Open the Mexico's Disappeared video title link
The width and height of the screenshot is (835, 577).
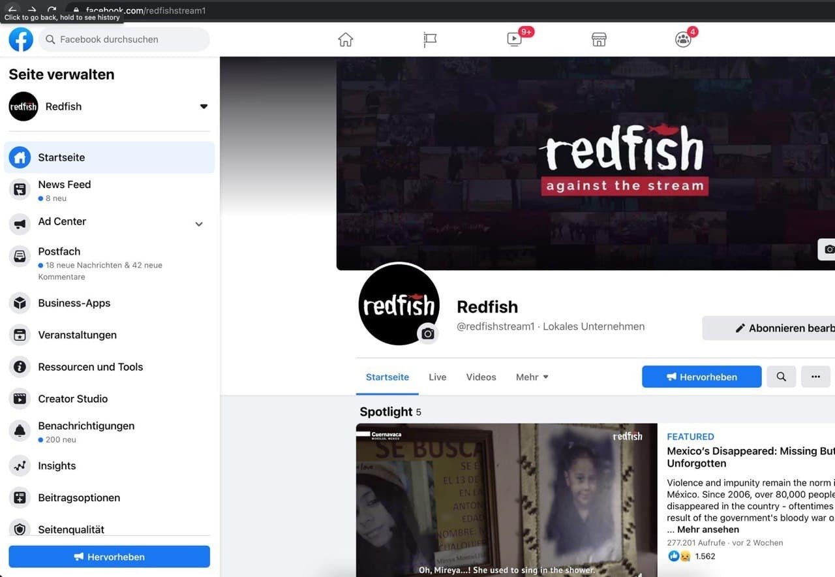tap(751, 457)
